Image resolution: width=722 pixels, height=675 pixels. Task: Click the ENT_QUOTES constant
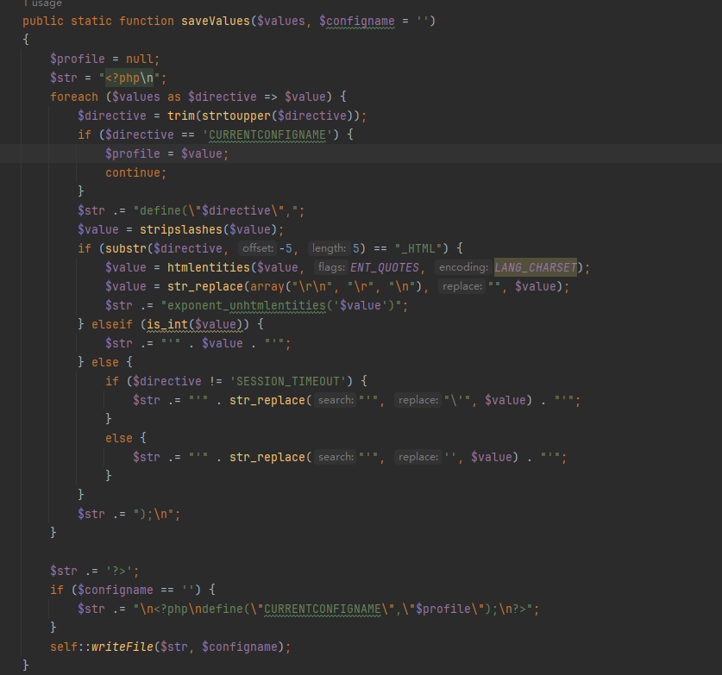[385, 267]
